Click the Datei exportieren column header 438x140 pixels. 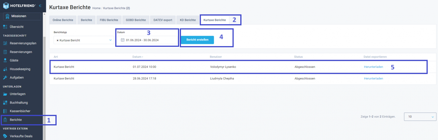point(375,57)
